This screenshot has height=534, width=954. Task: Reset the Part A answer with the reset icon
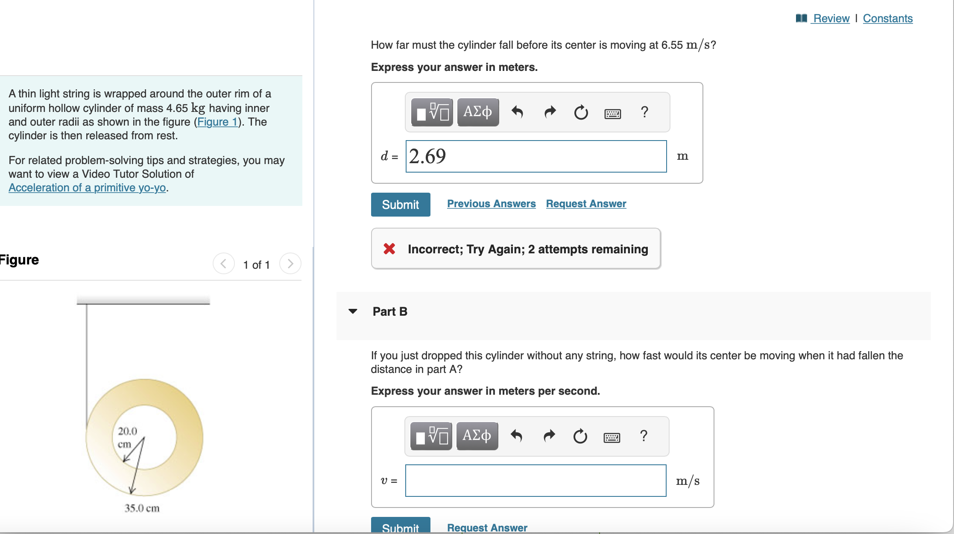[581, 112]
